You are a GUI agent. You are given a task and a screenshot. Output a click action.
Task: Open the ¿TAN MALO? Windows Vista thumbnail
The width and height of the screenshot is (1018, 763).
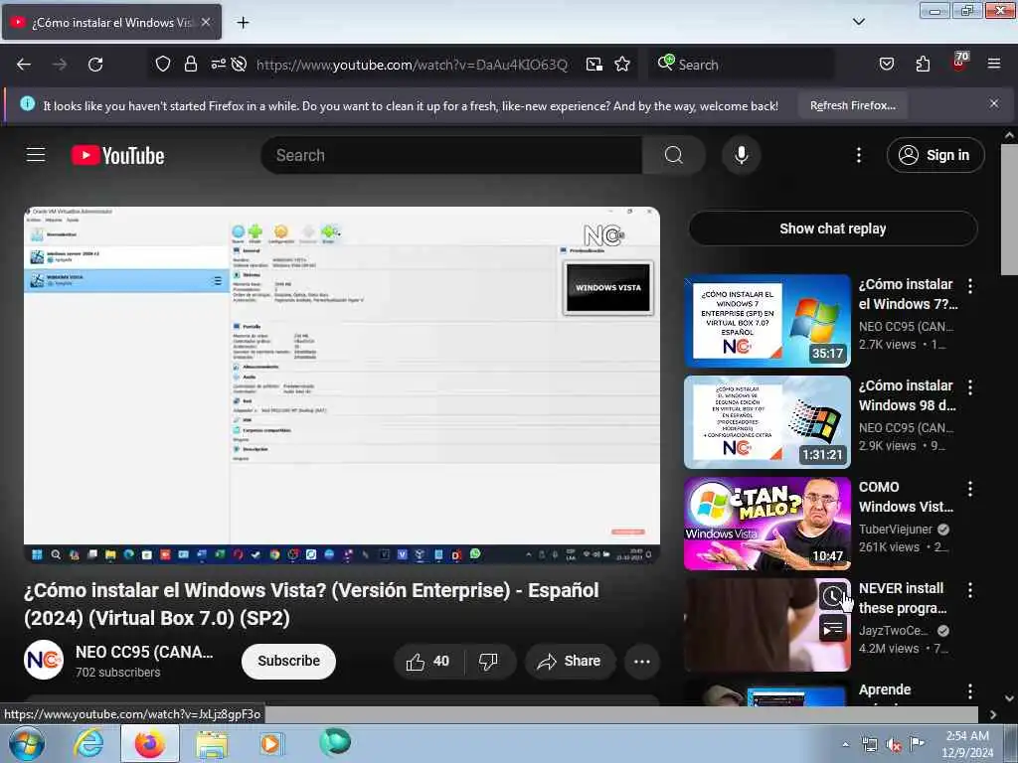click(767, 524)
